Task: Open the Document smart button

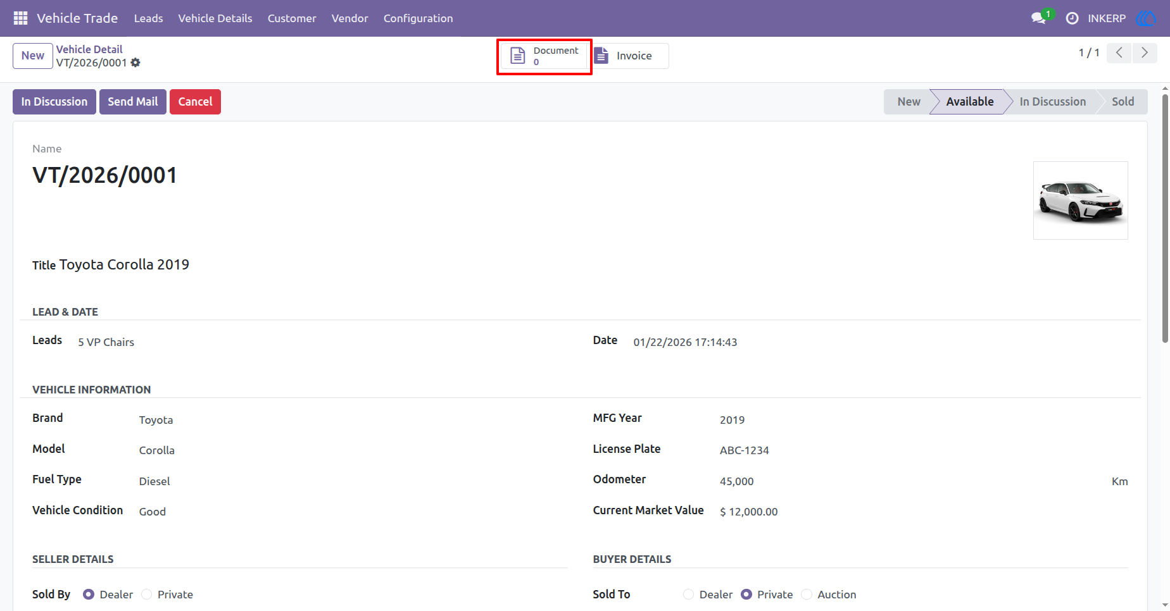Action: [544, 56]
